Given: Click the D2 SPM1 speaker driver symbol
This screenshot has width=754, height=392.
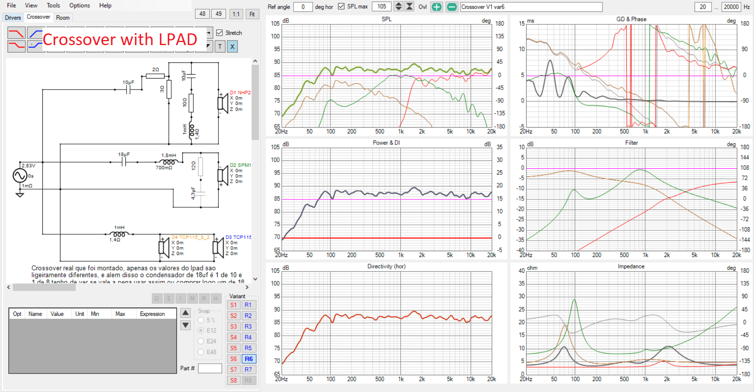Looking at the screenshot, I should pos(223,175).
